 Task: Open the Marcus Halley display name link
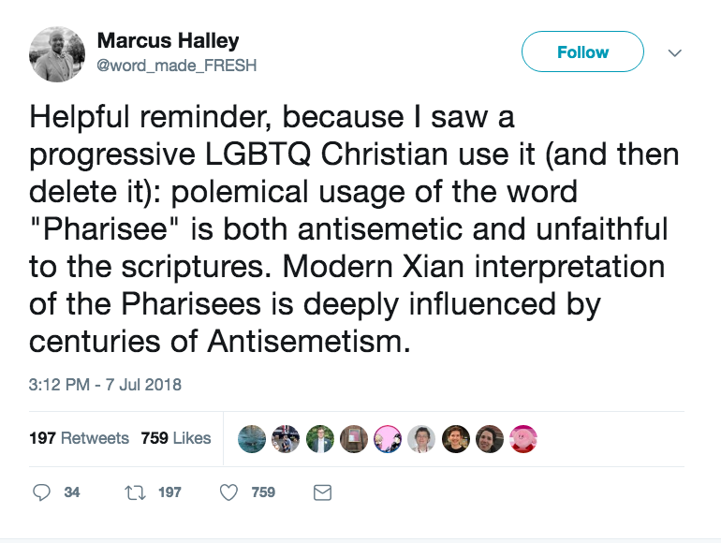[x=169, y=41]
